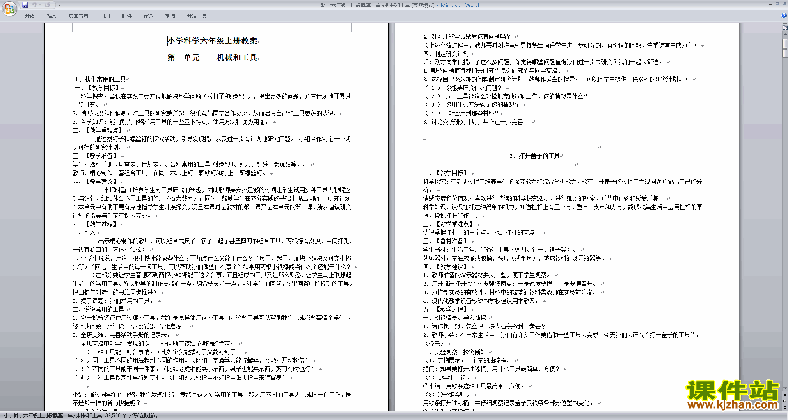788x420 pixels.
Task: Open the Office button menu
Action: [9, 8]
